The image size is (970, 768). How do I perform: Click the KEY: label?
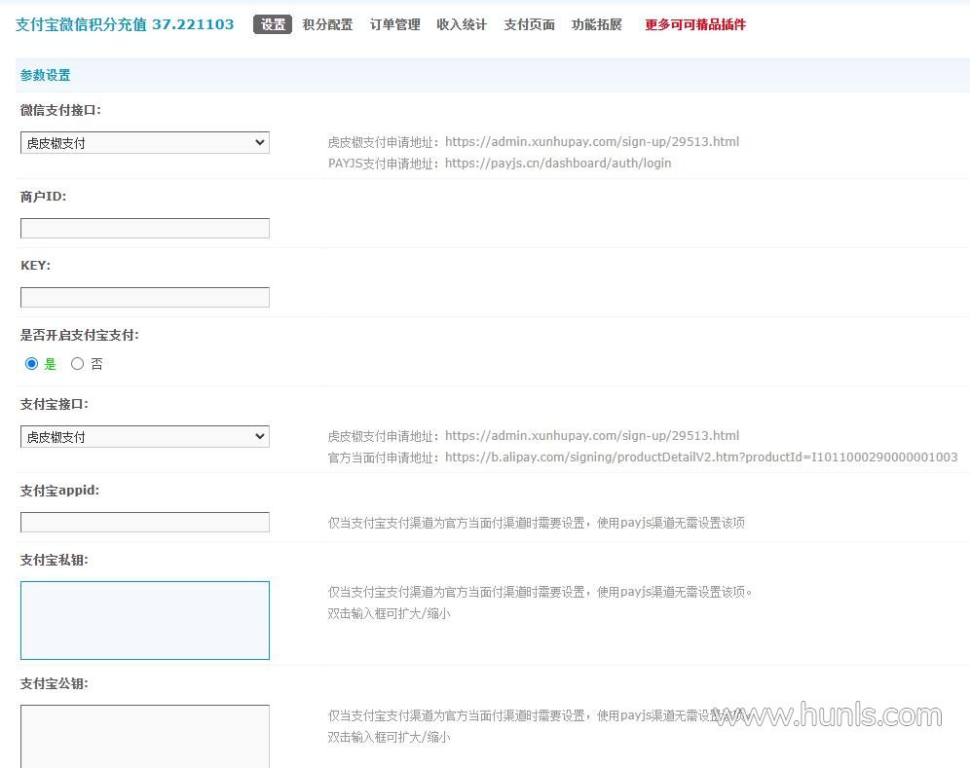click(x=36, y=266)
